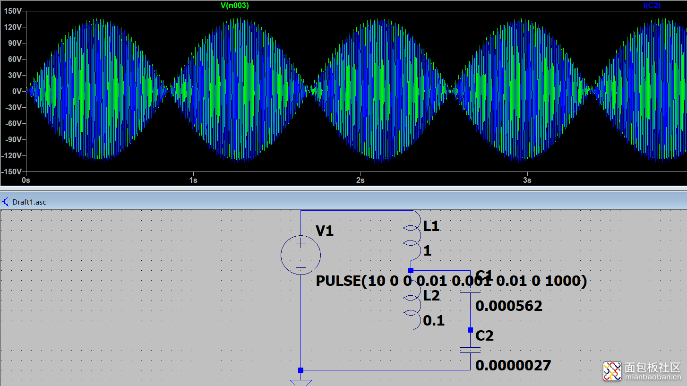The image size is (687, 386).
Task: Click the L1 inductor label
Action: tap(431, 226)
